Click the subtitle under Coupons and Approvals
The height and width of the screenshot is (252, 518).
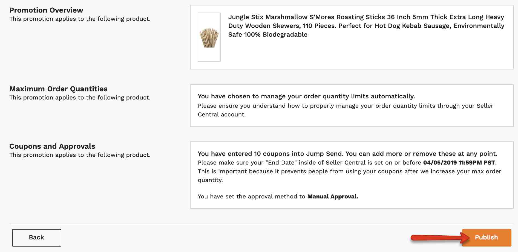point(80,155)
